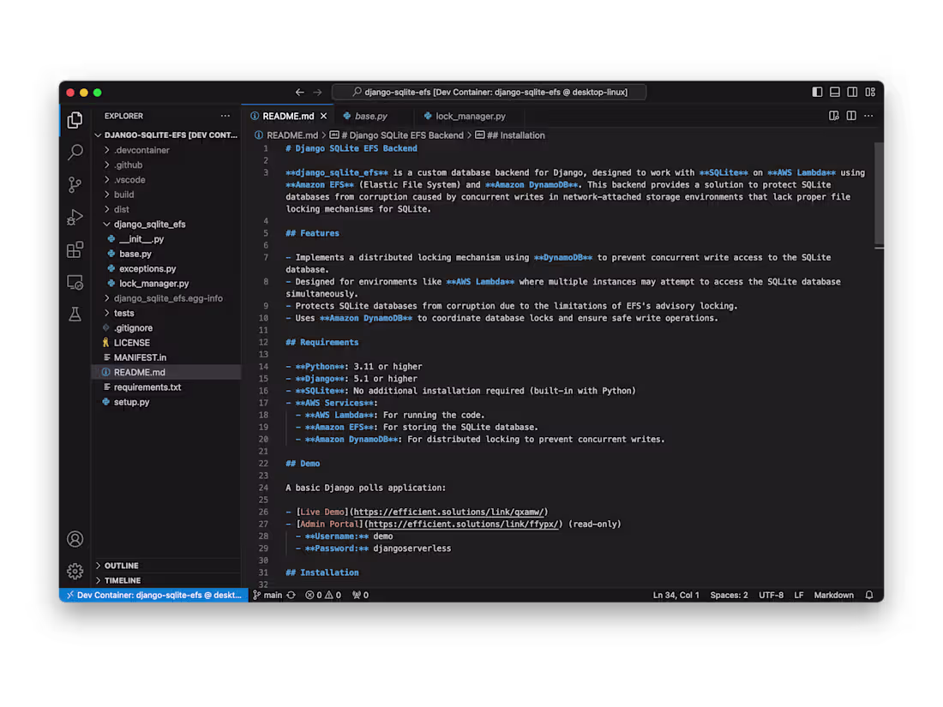Select the Testing flask icon
The width and height of the screenshot is (943, 707).
click(75, 314)
